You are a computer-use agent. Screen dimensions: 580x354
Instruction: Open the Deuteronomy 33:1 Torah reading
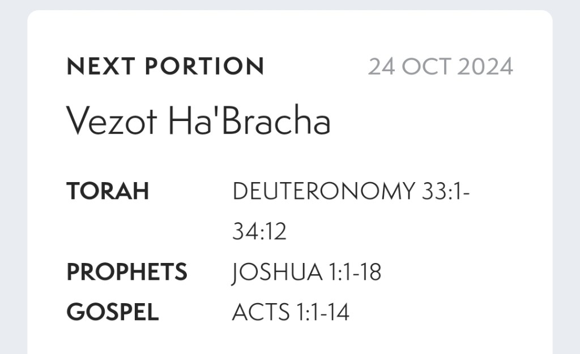point(351,191)
